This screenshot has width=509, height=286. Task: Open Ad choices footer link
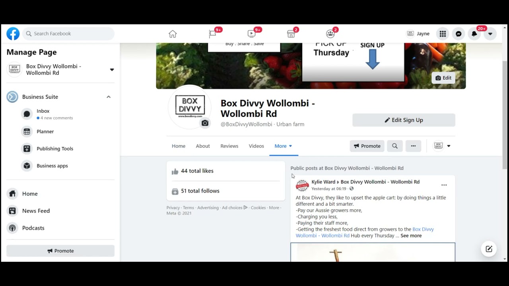(x=235, y=208)
